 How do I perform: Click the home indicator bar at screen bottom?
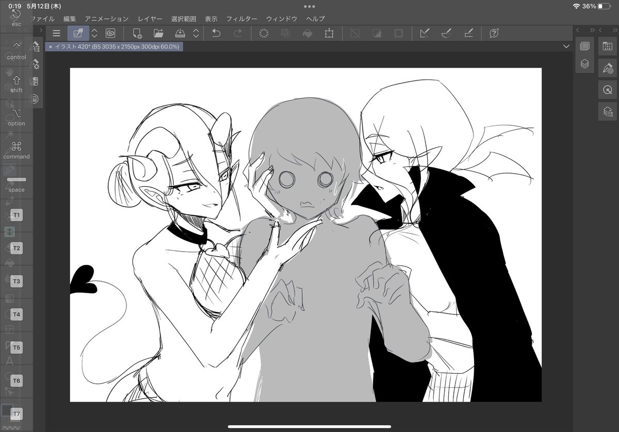(309, 426)
